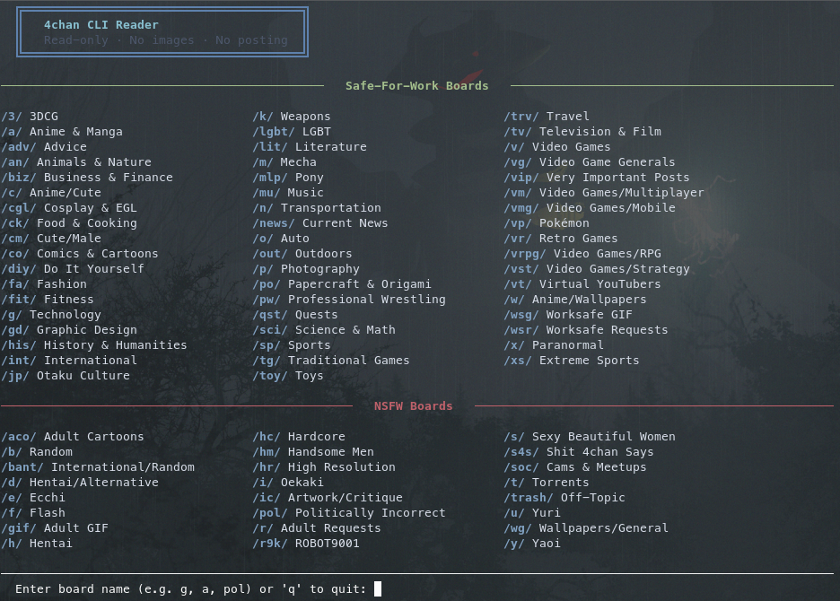Click the /adv/ Advice board row

[44, 146]
